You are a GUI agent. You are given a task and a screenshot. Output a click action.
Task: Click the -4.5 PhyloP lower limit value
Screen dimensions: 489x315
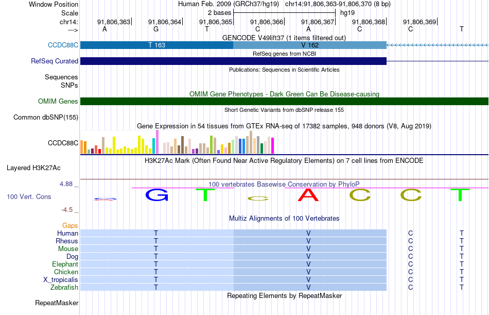tap(67, 210)
